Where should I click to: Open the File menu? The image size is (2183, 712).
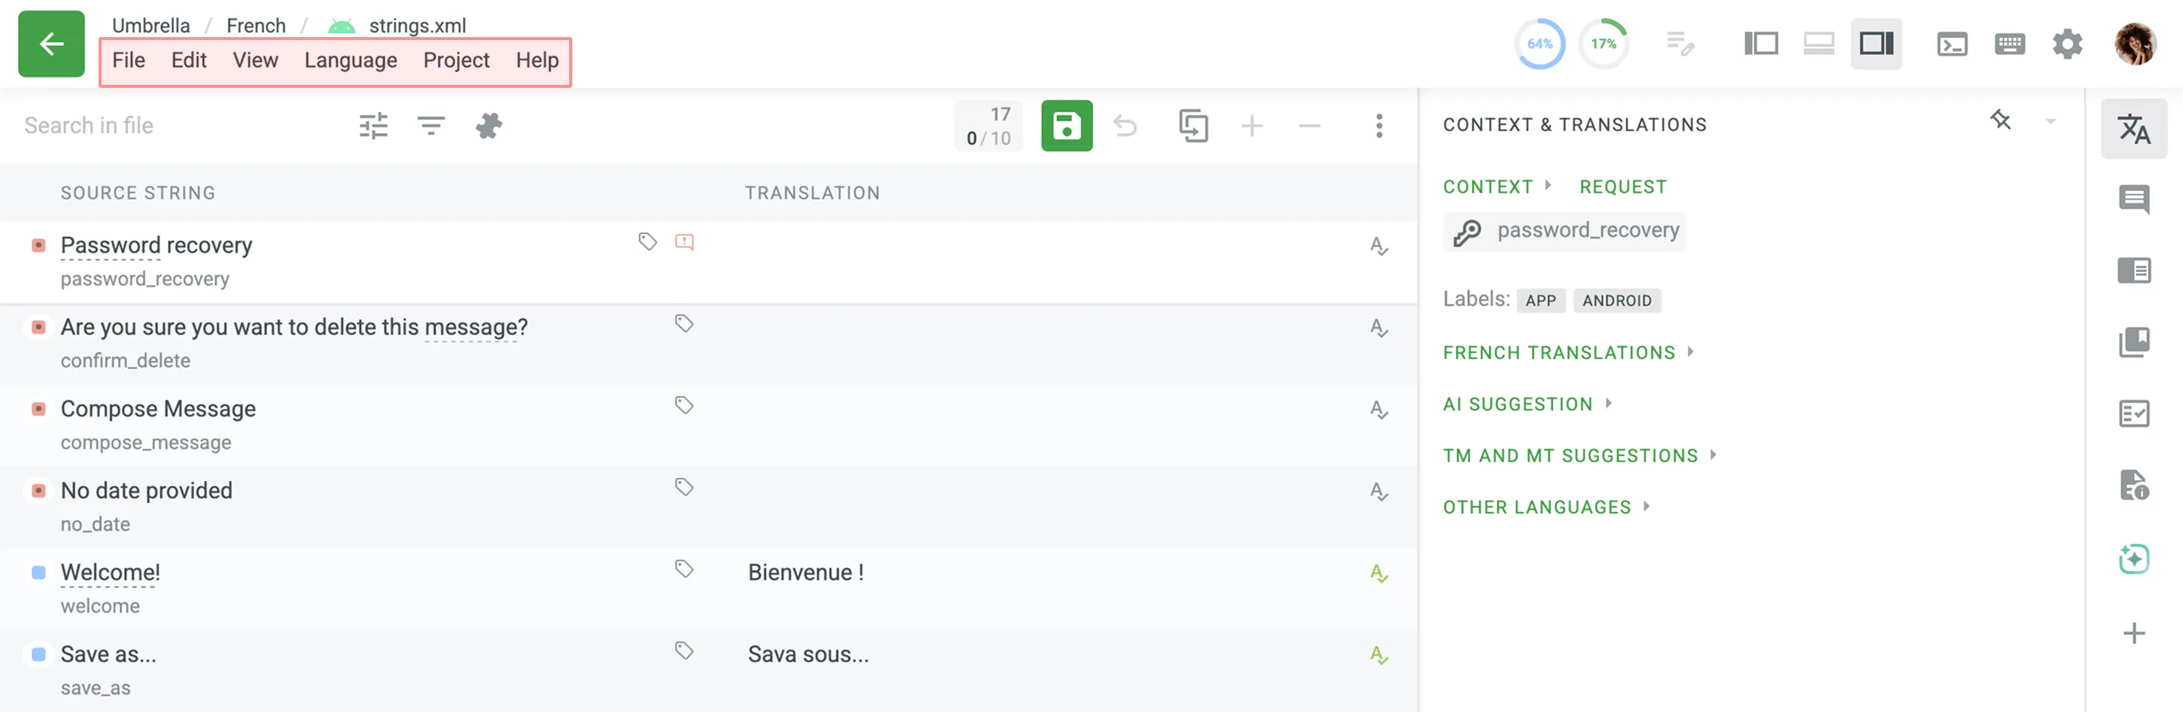(x=129, y=60)
